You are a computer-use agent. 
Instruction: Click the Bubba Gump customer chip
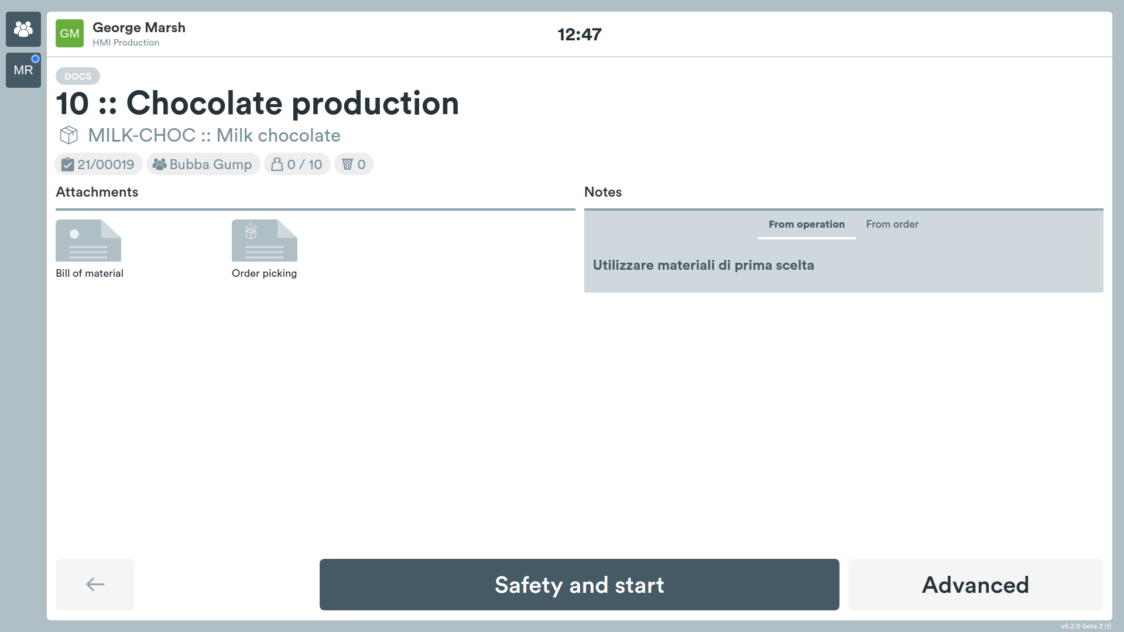pyautogui.click(x=203, y=164)
